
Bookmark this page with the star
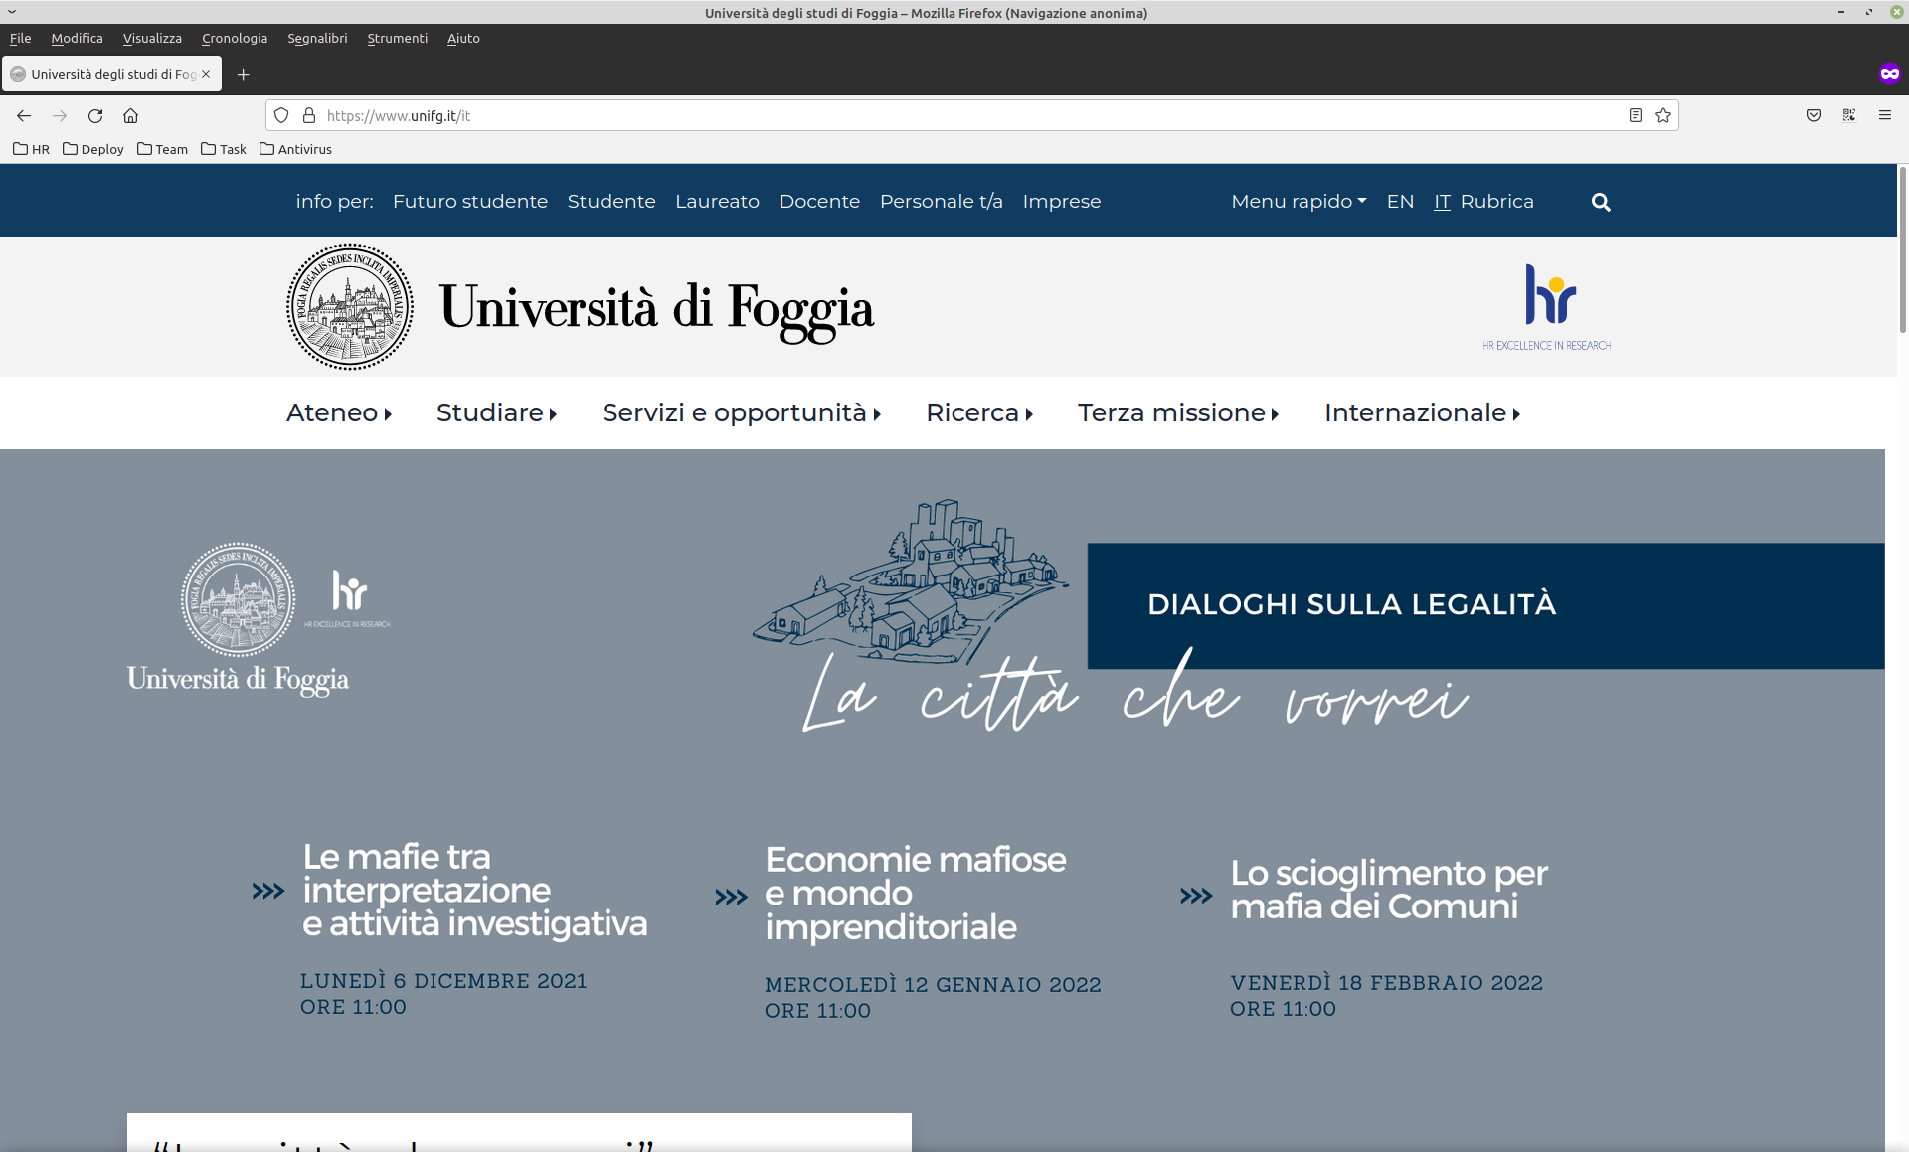point(1663,116)
